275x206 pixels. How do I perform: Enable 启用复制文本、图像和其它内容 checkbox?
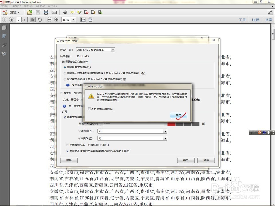pyautogui.click(x=68, y=145)
